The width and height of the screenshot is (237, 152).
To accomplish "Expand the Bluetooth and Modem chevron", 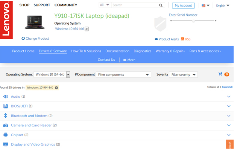I will point(229,116).
